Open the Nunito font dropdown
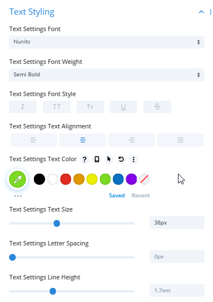Image resolution: width=213 pixels, height=302 pixels. pyautogui.click(x=107, y=42)
